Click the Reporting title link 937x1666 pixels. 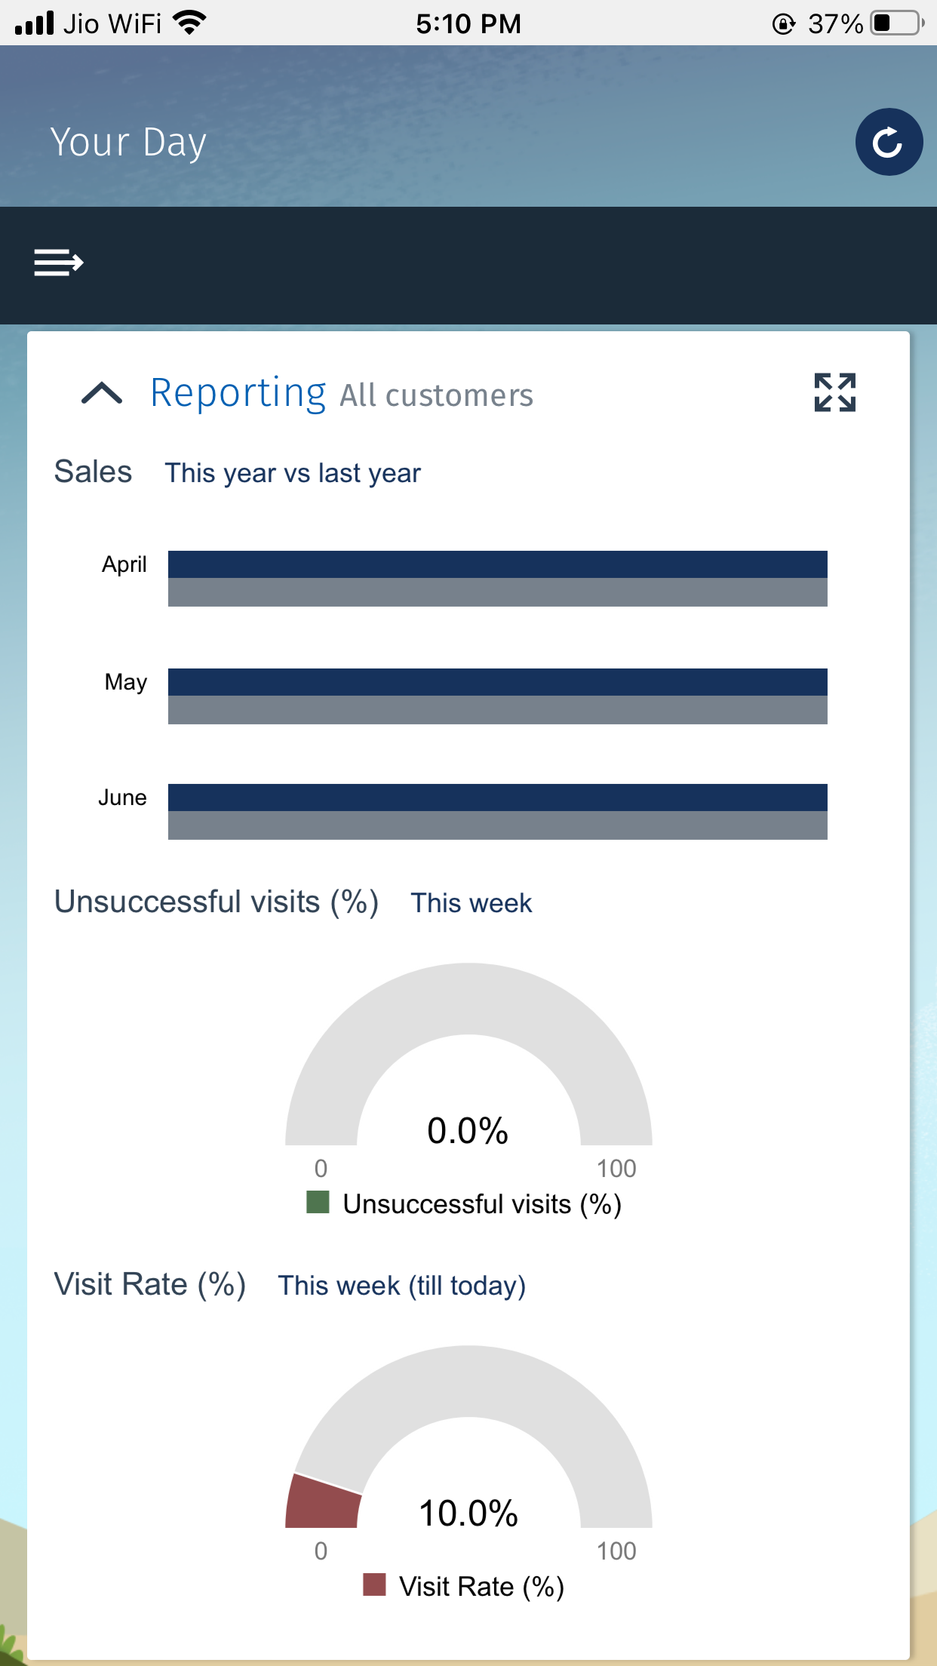point(238,393)
